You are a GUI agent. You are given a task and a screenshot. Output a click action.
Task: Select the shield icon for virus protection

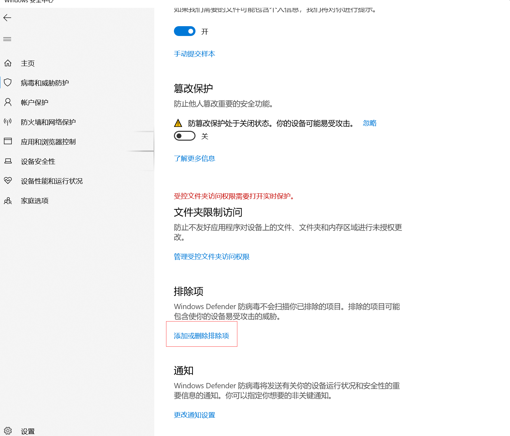pyautogui.click(x=8, y=83)
